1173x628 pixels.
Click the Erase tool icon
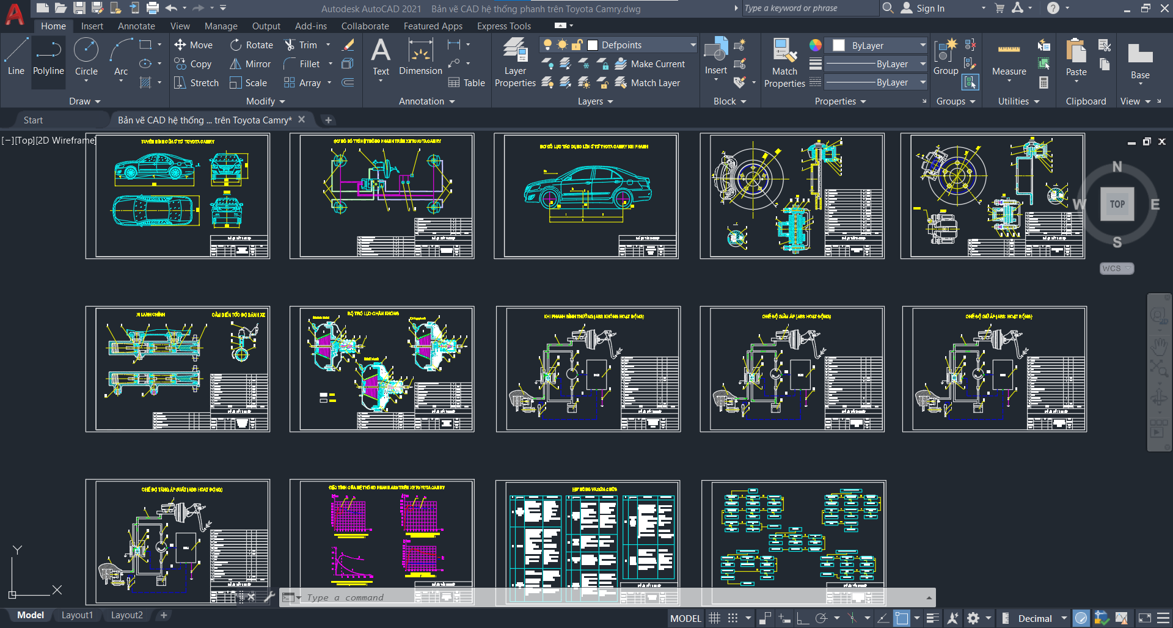pyautogui.click(x=348, y=45)
